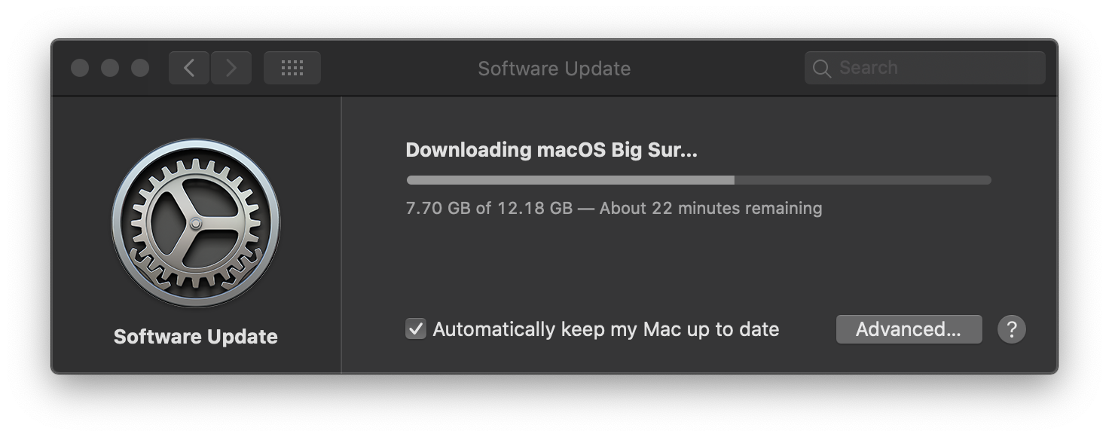Click the "Downloading macOS Big Sur..." heading
The image size is (1109, 437).
point(551,150)
